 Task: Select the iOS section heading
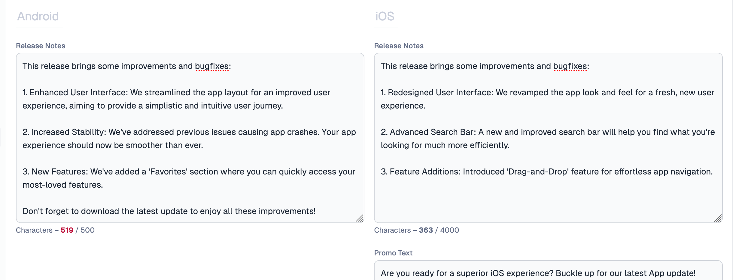click(x=385, y=16)
